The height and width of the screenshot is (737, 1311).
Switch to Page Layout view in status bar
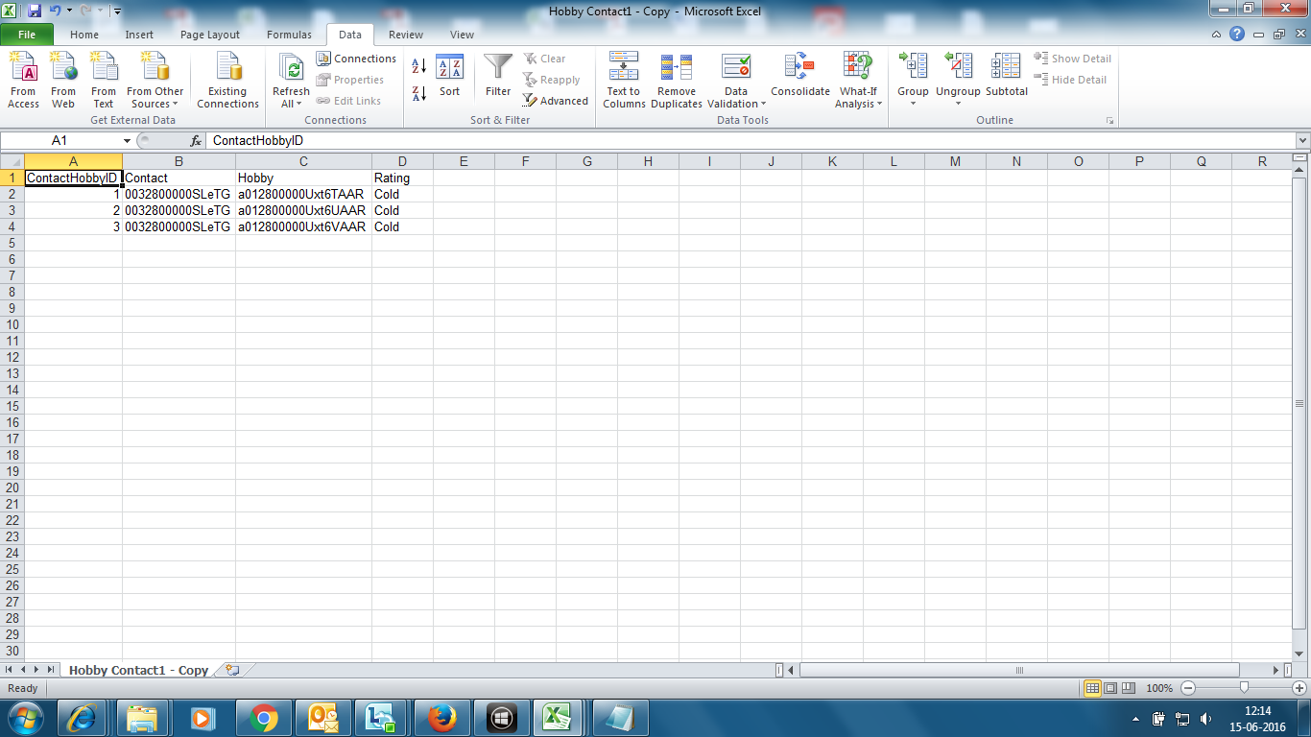(1110, 688)
